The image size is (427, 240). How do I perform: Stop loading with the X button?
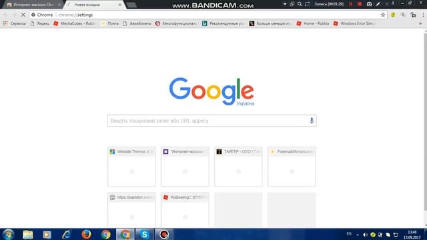(x=23, y=15)
